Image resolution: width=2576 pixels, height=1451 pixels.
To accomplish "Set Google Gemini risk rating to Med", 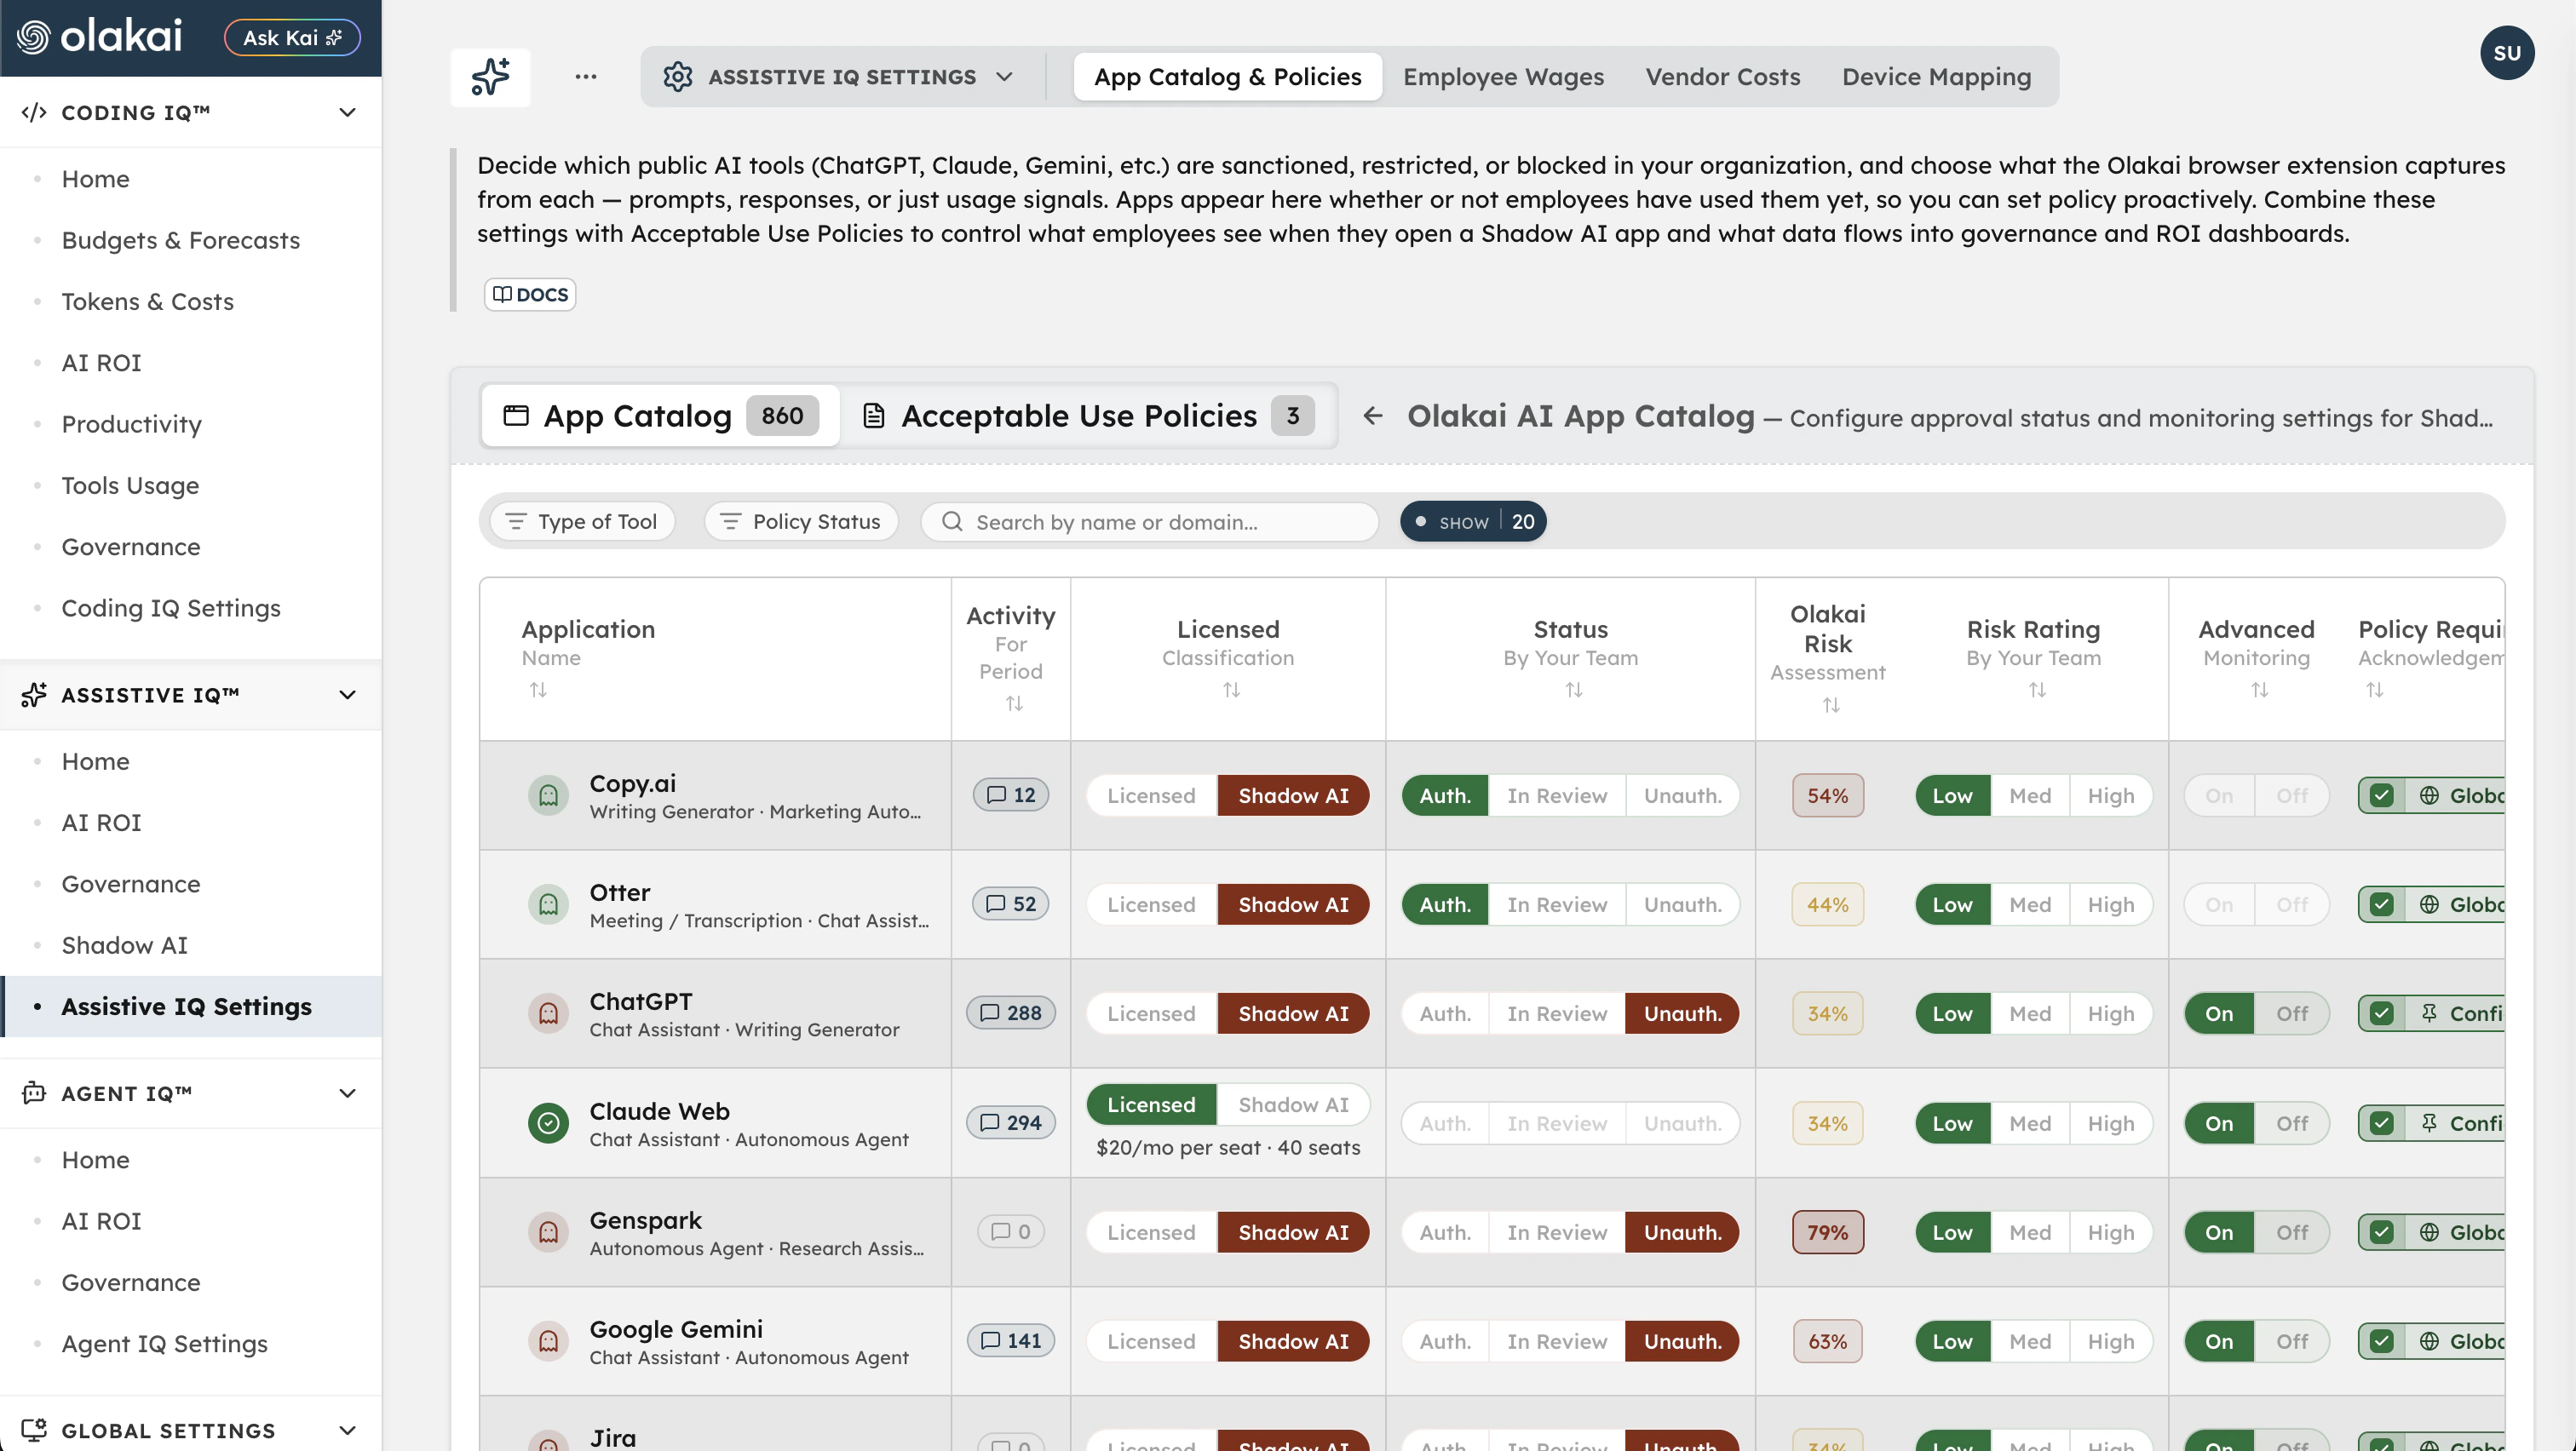I will tap(2030, 1341).
